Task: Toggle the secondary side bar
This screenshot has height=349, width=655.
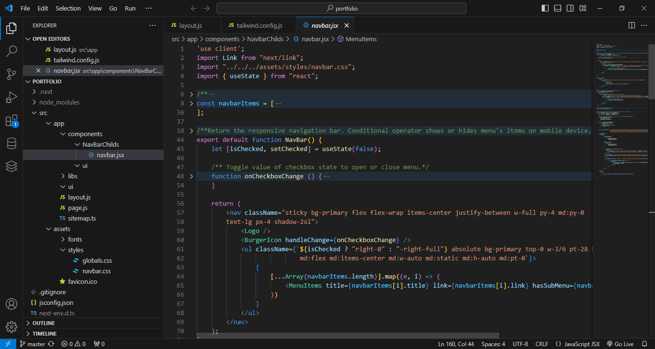Action: coord(570,8)
